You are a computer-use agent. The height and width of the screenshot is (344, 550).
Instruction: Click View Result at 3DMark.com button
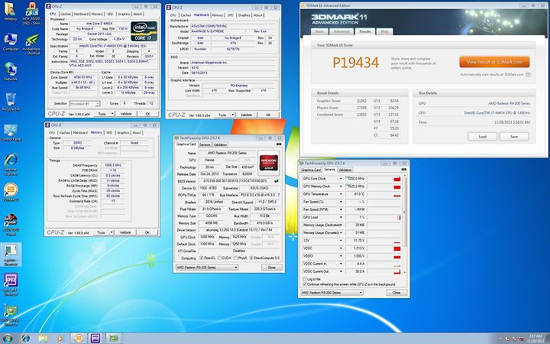point(494,62)
